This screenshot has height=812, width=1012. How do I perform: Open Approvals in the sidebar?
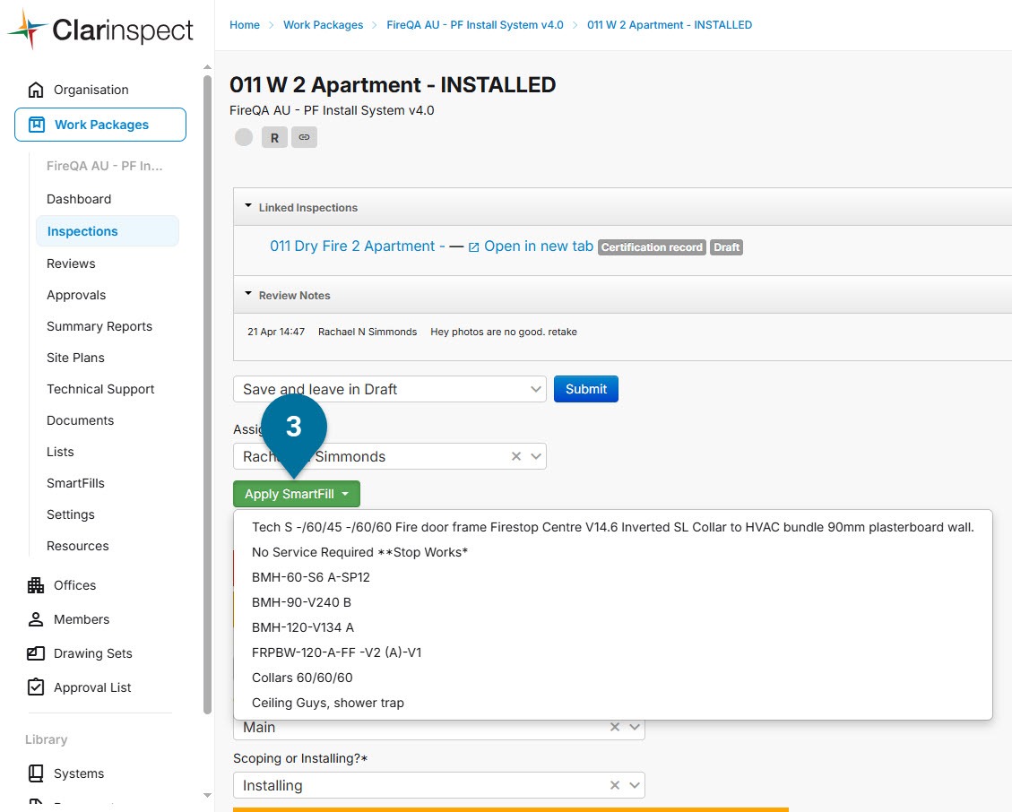(76, 296)
